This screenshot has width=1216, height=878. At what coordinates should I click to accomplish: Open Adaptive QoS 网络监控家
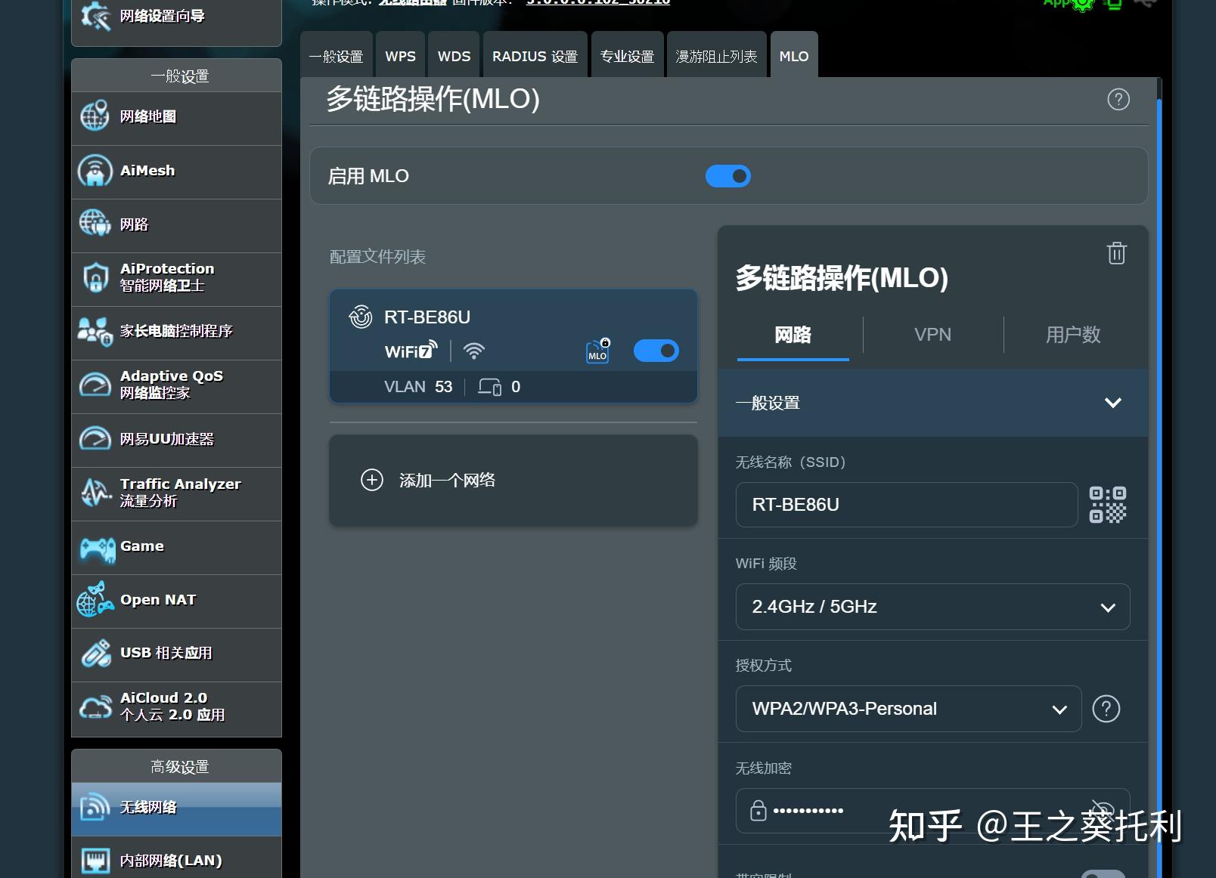172,384
